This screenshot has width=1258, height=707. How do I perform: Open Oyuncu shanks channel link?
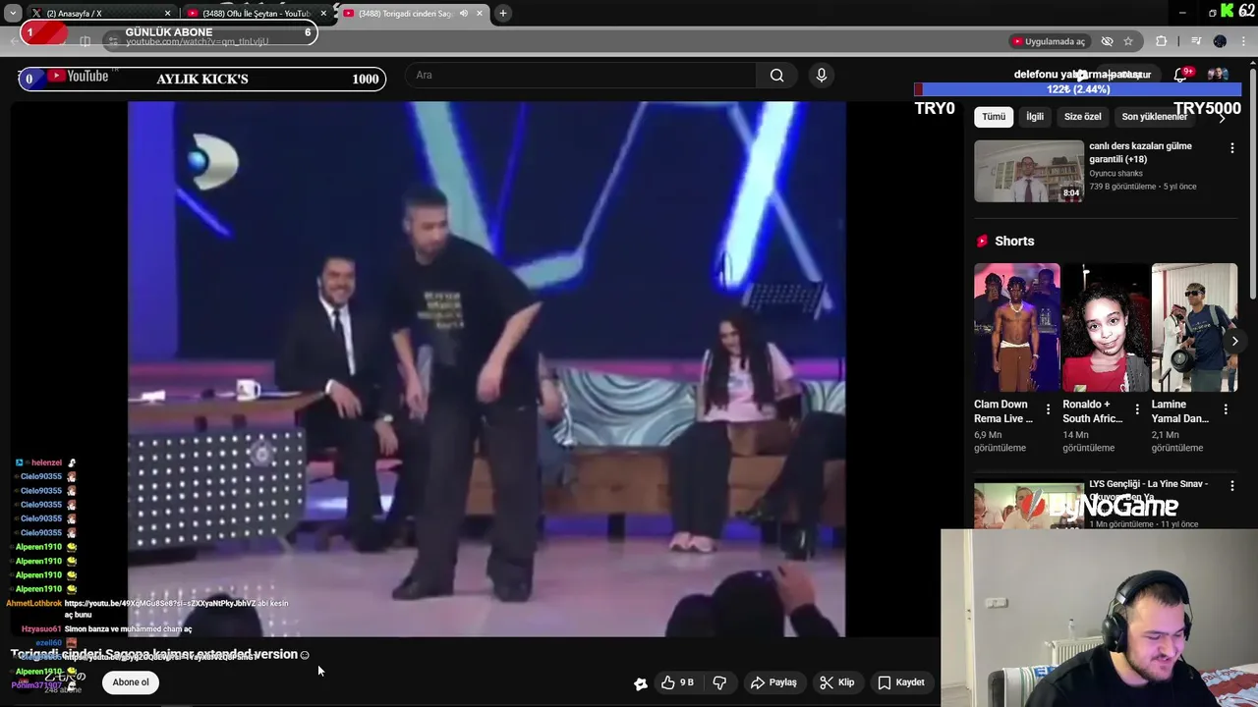pos(1115,173)
